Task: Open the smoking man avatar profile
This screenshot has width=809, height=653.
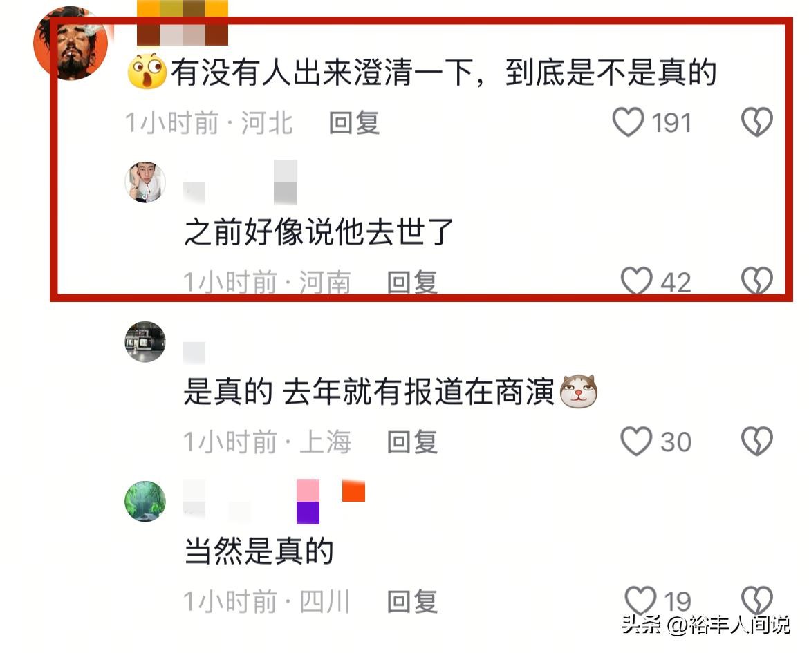Action: pos(71,43)
